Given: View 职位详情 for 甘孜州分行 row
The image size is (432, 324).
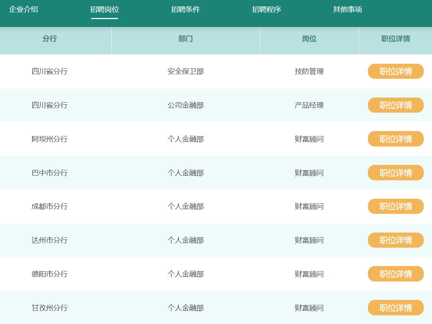Looking at the screenshot, I should click(x=396, y=308).
